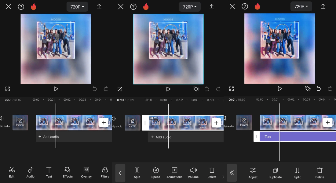Delete the filter in right panel
The width and height of the screenshot is (336, 183).
click(320, 173)
